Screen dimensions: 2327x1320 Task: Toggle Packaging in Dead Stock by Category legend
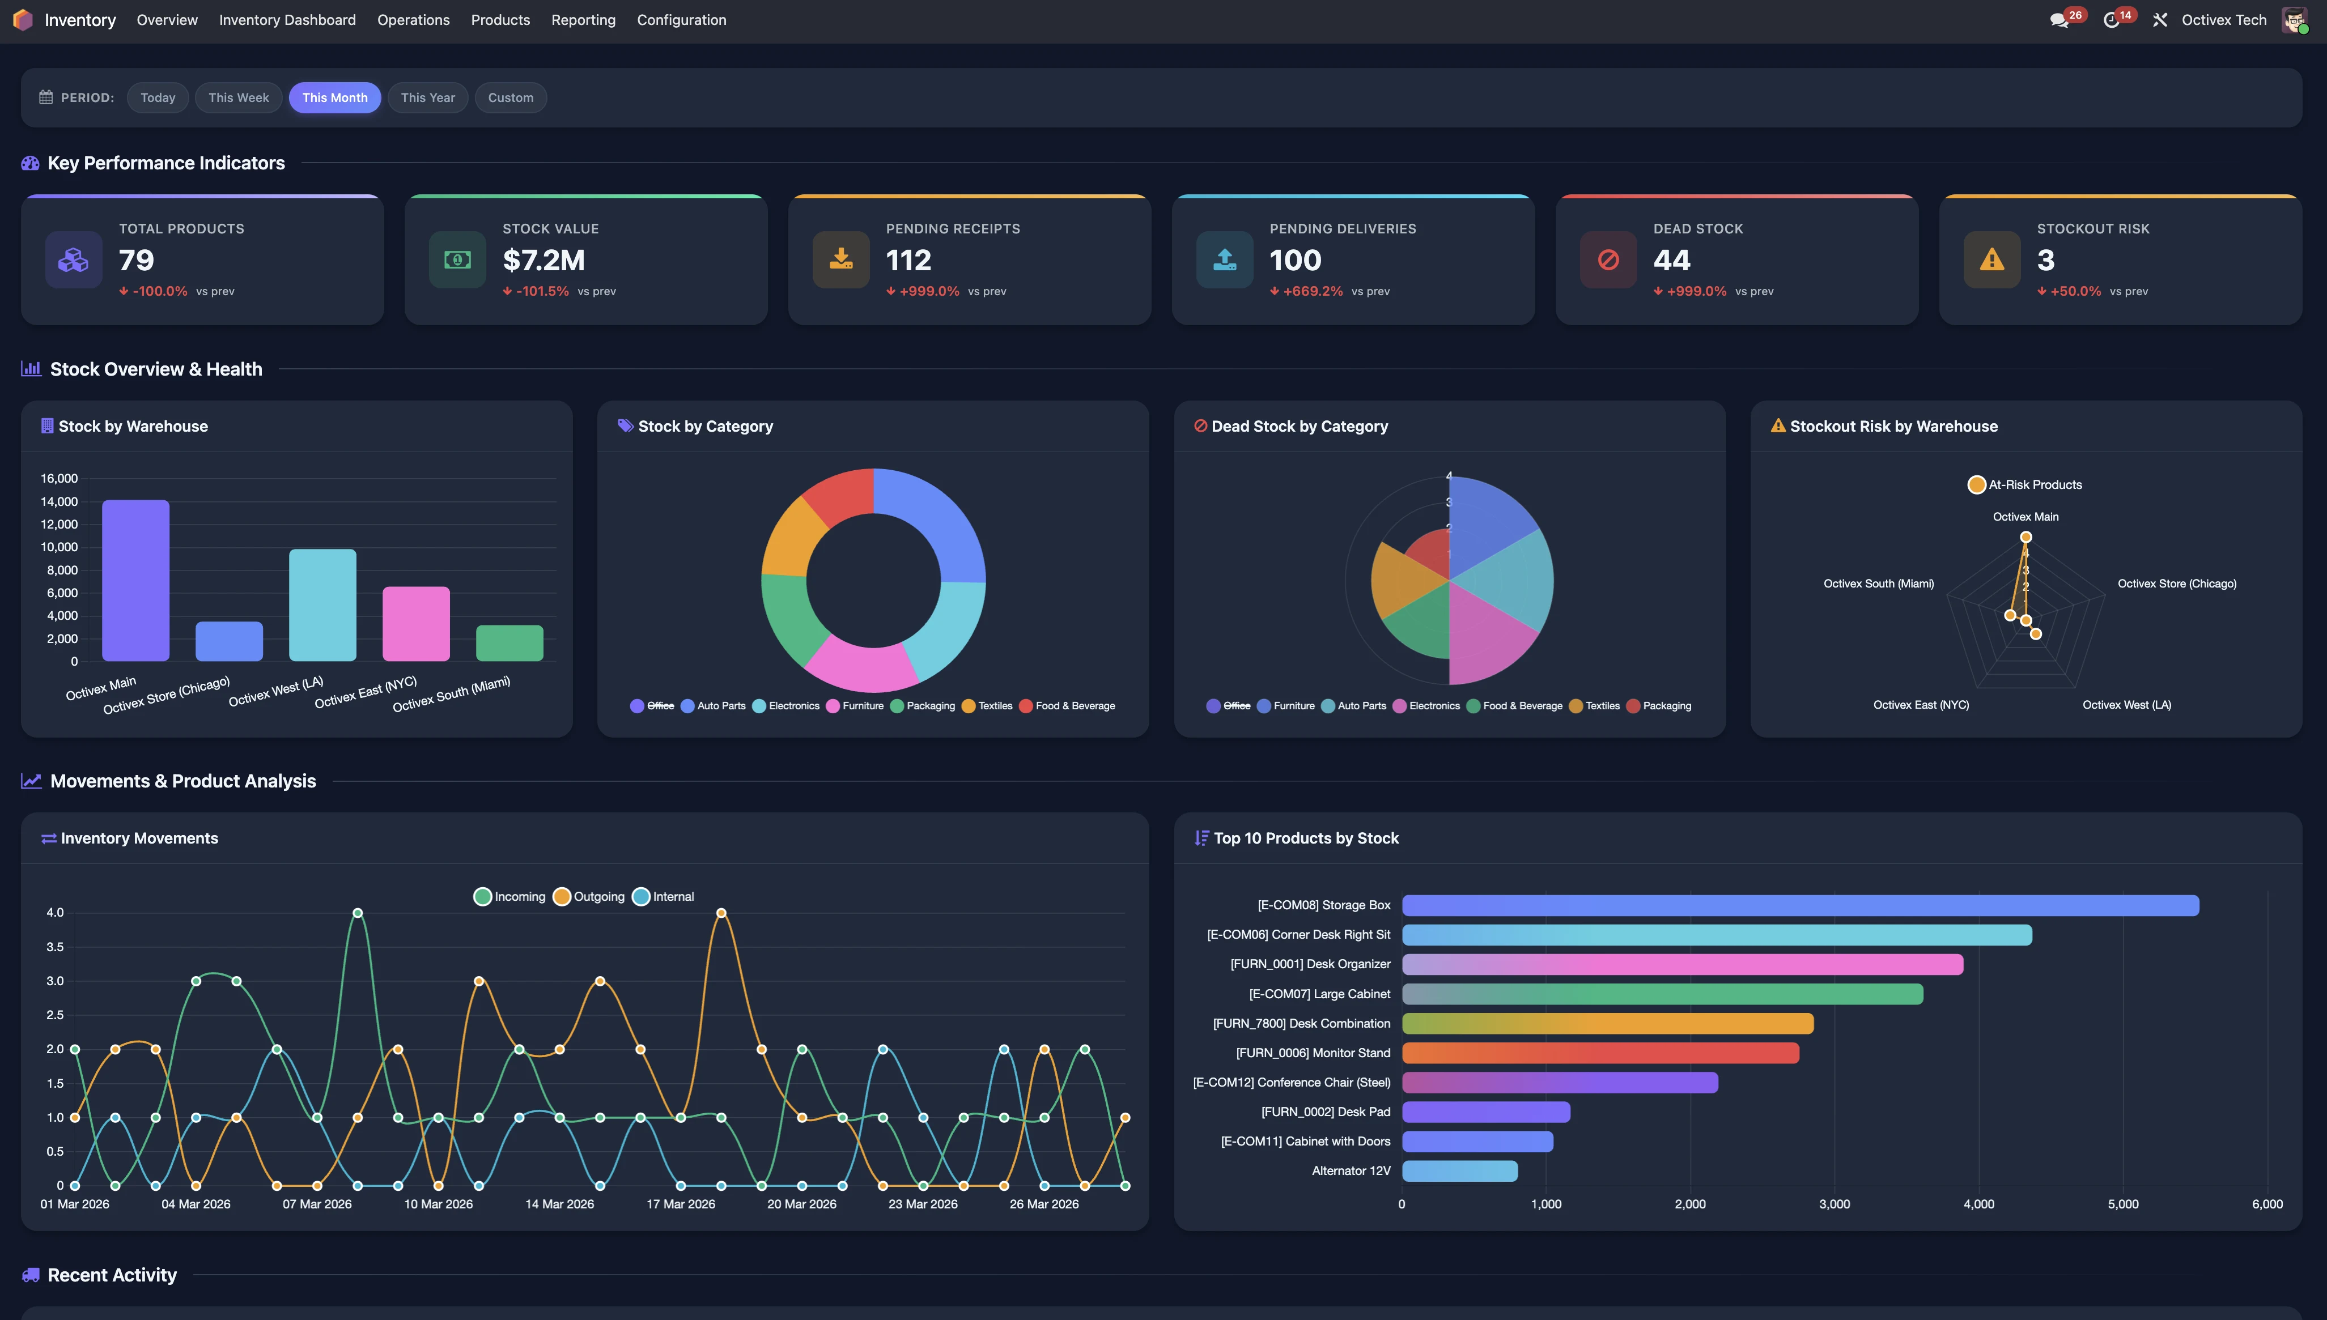click(1659, 706)
